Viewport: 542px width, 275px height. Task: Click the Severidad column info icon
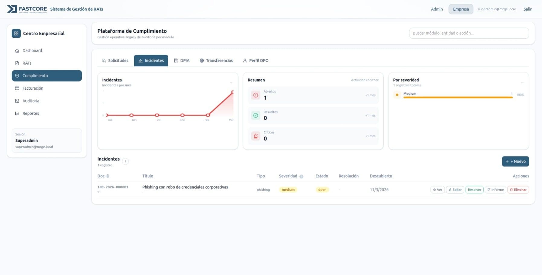(301, 176)
